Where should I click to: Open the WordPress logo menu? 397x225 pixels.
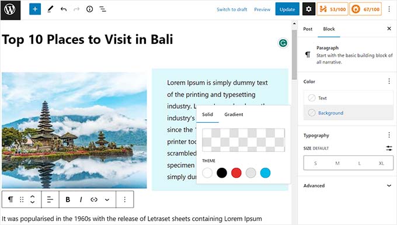pyautogui.click(x=10, y=9)
